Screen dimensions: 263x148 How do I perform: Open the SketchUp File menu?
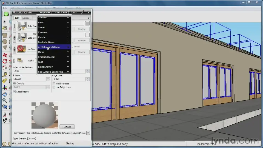tap(5, 8)
